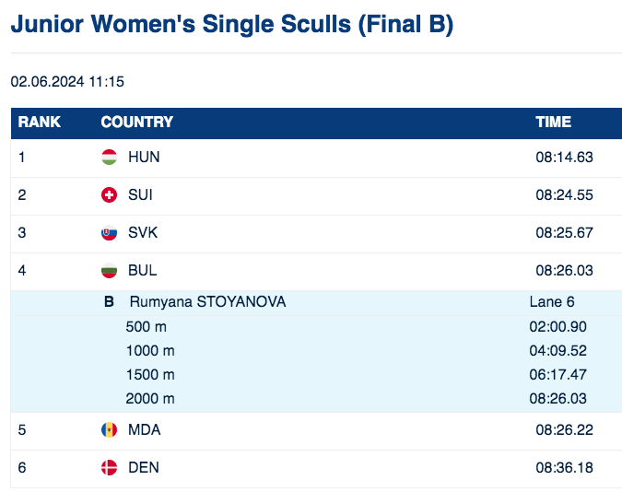
Task: Click the COUNTRY column header
Action: coord(137,123)
